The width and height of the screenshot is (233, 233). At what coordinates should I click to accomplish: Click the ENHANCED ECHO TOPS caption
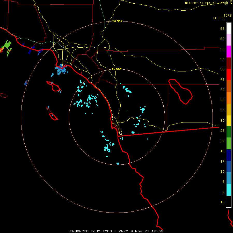coord(91,231)
